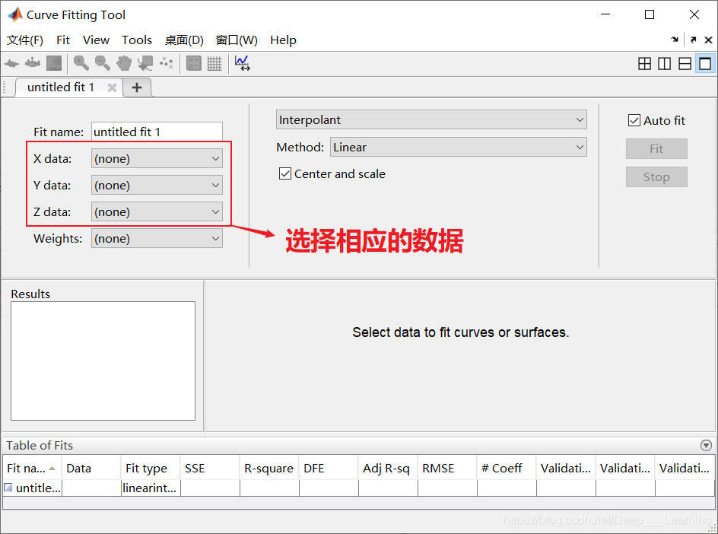Click the Adjust Axes Limits icon
Screen dimensions: 718x534
(242, 64)
